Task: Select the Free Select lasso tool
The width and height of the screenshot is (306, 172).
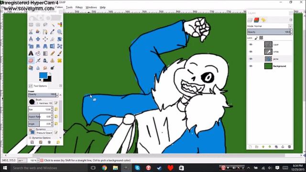Action: 45,25
